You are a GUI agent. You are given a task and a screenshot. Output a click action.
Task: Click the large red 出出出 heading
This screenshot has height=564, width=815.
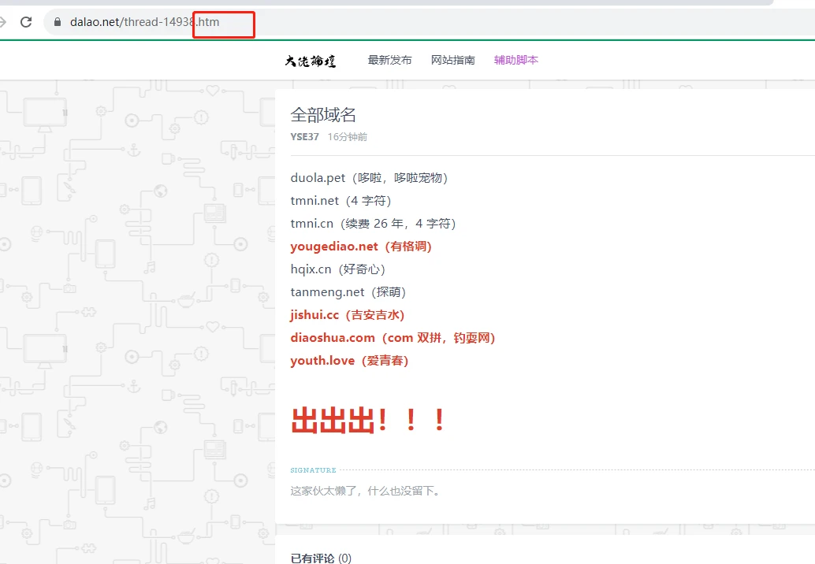click(x=368, y=421)
